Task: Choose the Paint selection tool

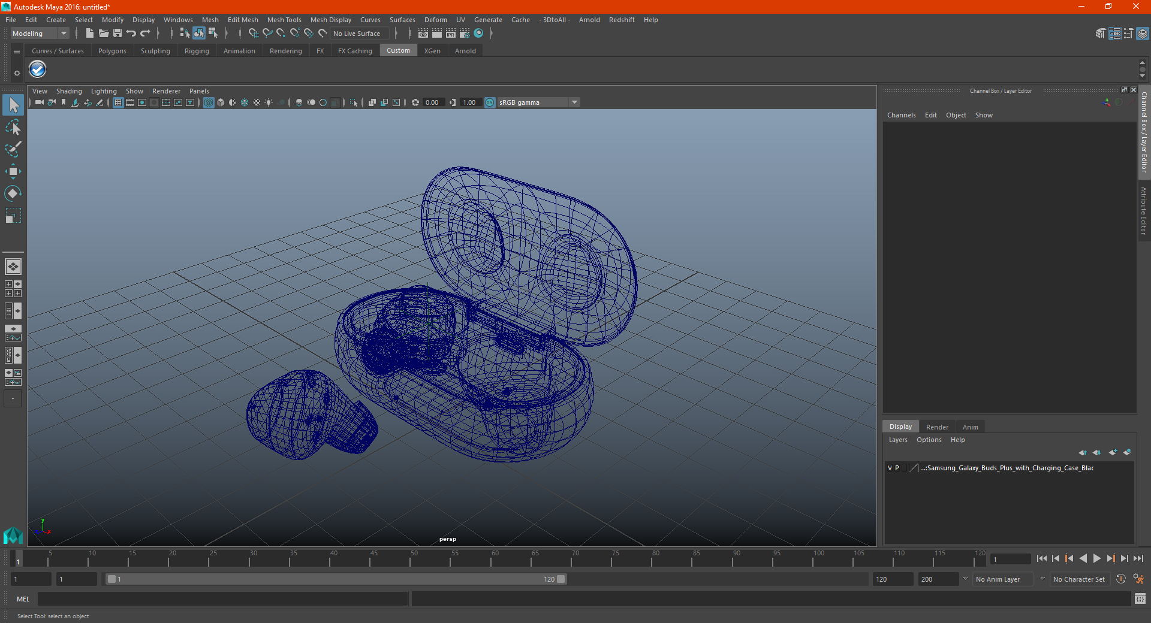Action: click(13, 149)
